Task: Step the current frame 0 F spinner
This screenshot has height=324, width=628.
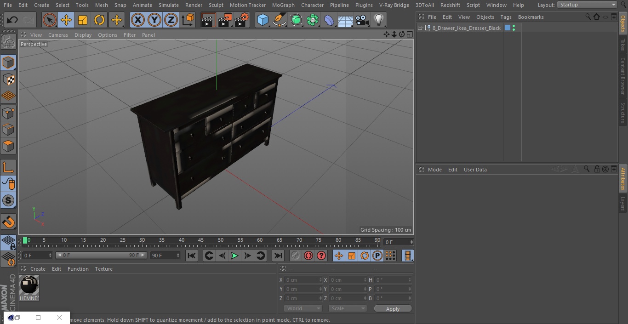Action: click(411, 242)
